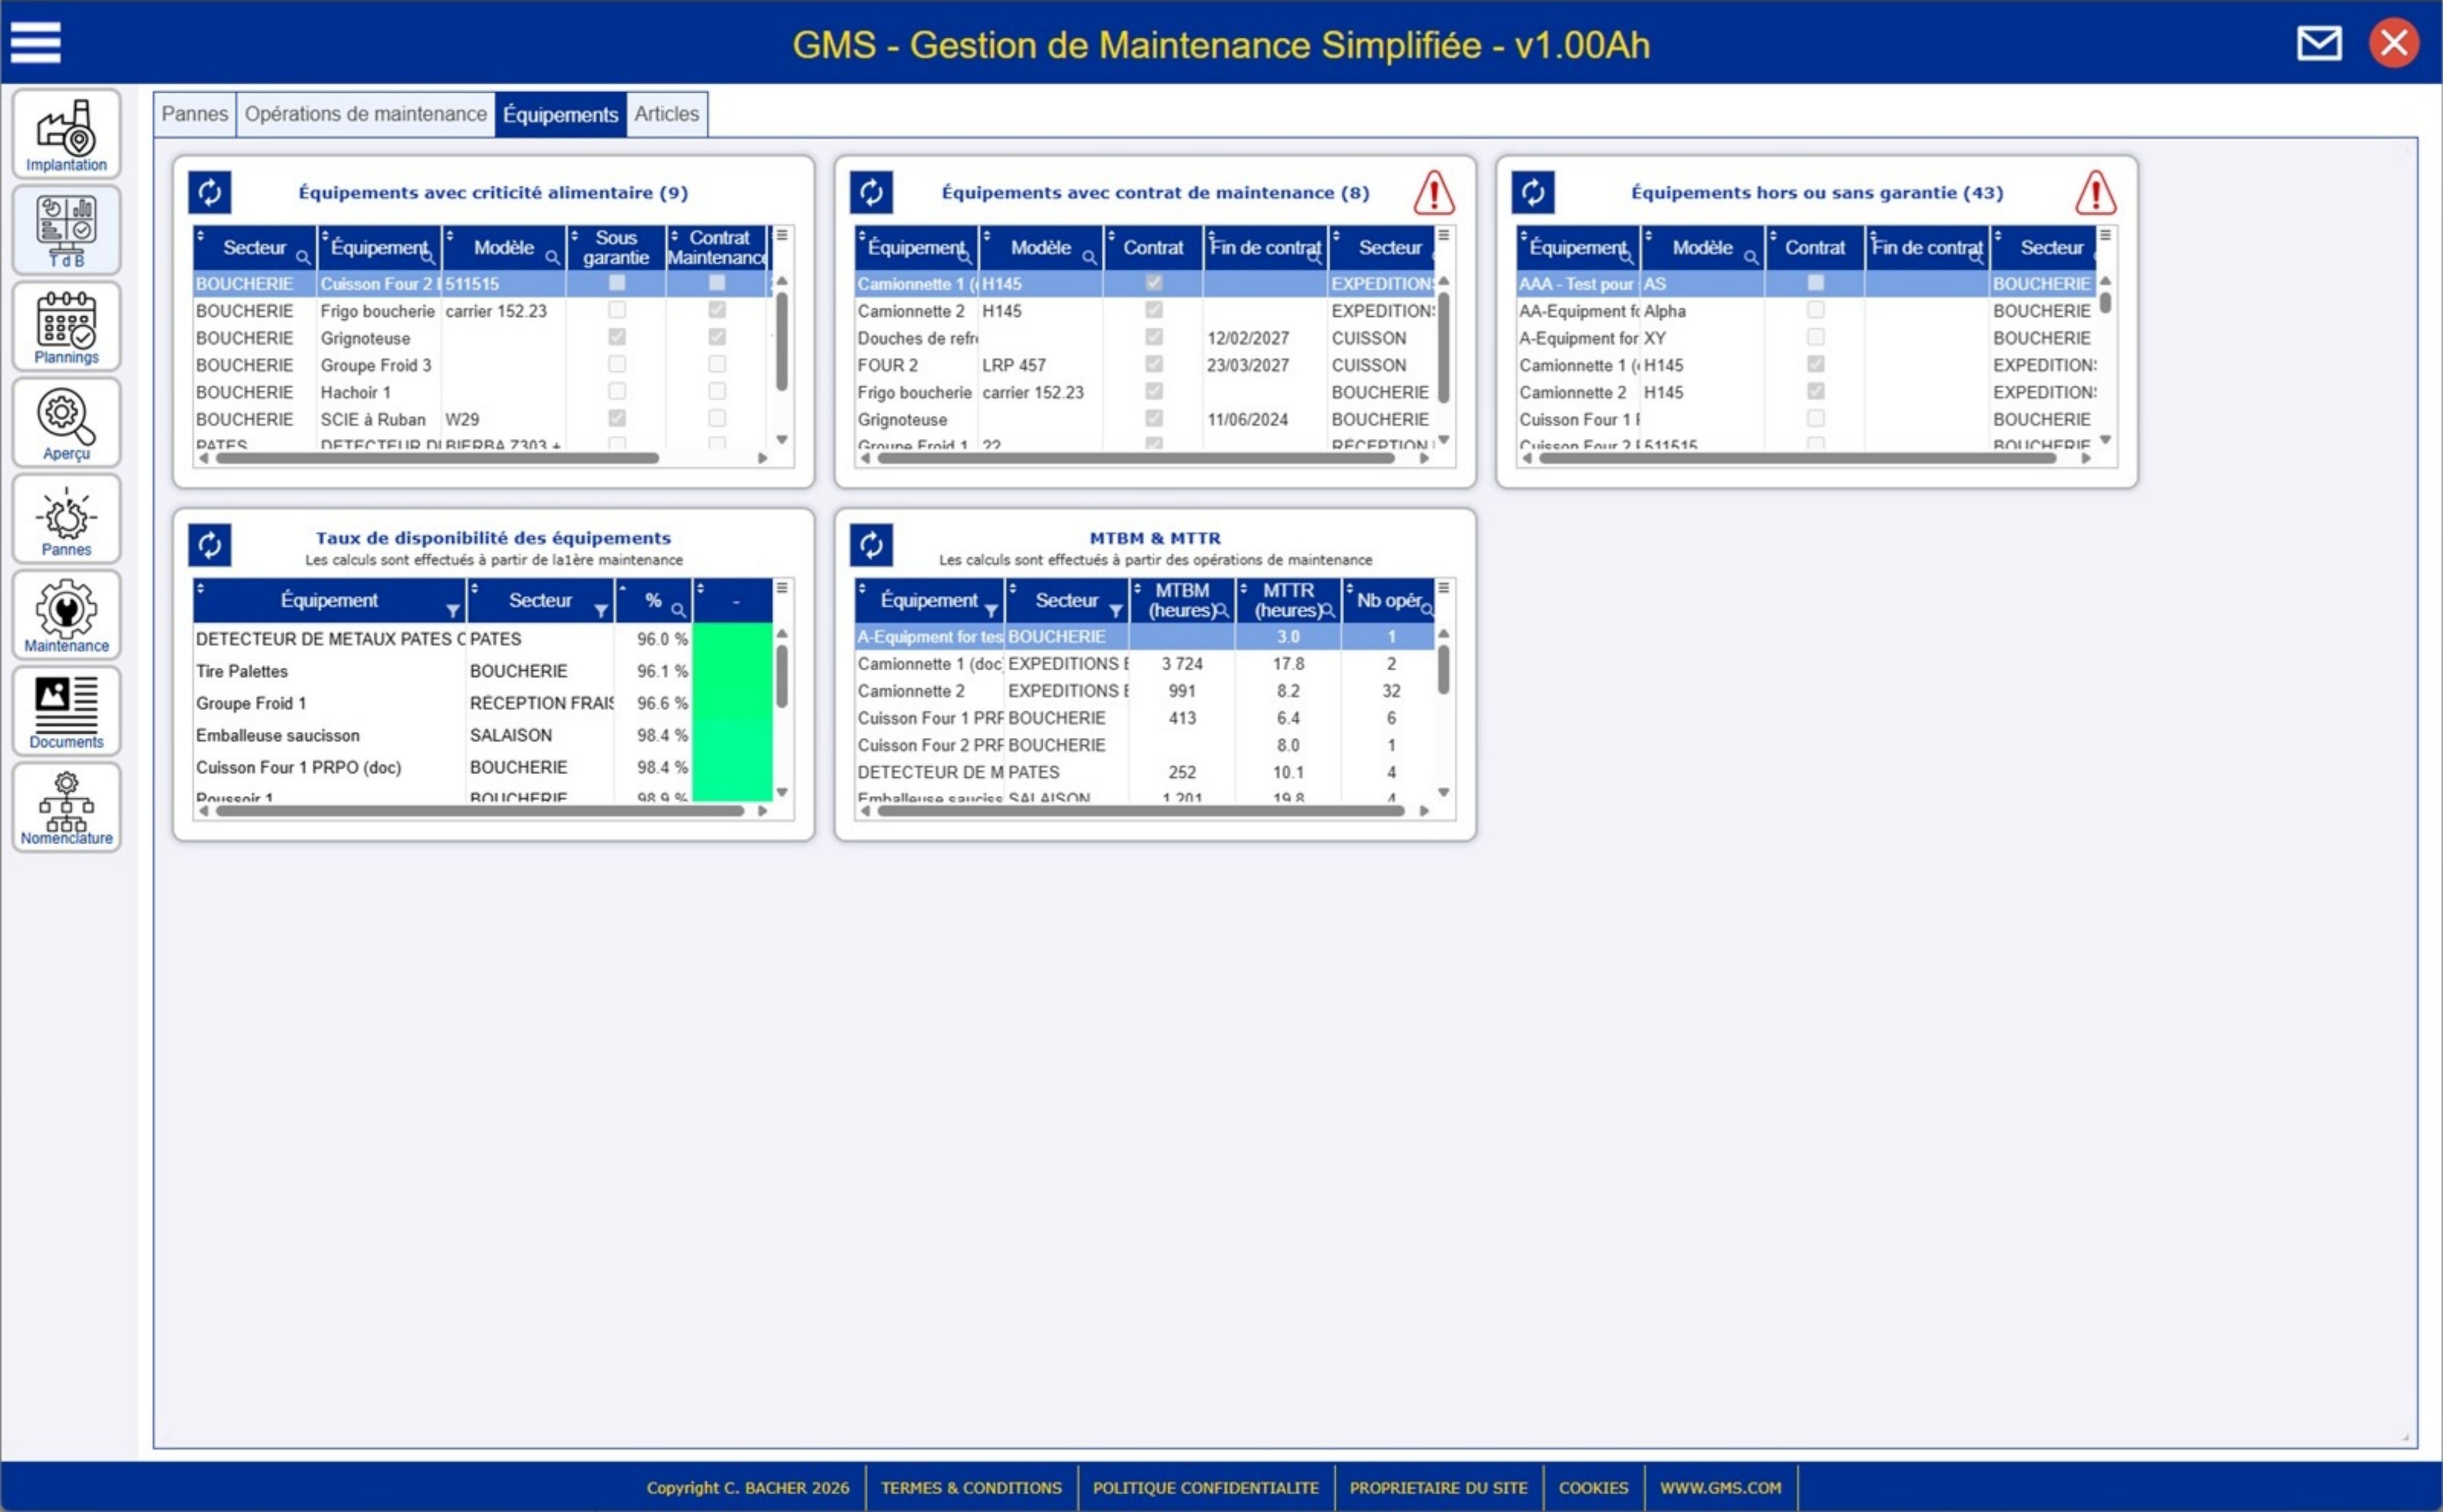Toggle Sous garantie checkbox for Grignoteuse
This screenshot has width=2443, height=1512.
coord(616,337)
